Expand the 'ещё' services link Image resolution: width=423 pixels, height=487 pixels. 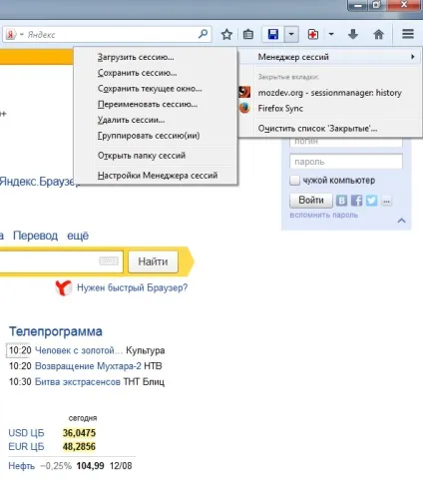(78, 236)
